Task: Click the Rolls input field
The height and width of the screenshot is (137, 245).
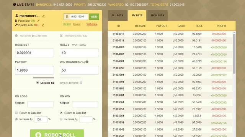Action: tap(79, 53)
